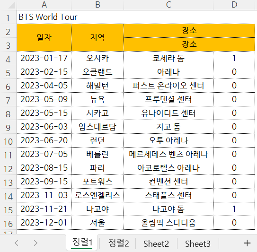Select row 16 header
The width and height of the screenshot is (257, 252).
[8, 223]
